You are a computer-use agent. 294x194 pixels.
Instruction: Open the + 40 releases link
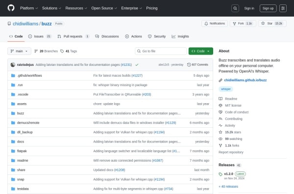click(x=228, y=187)
